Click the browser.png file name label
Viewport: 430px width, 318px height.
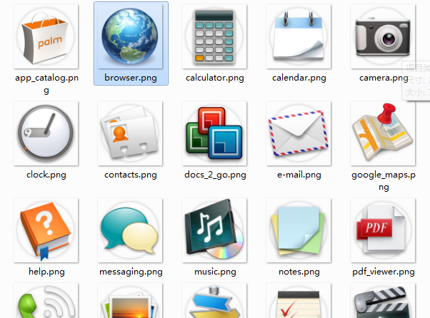131,78
